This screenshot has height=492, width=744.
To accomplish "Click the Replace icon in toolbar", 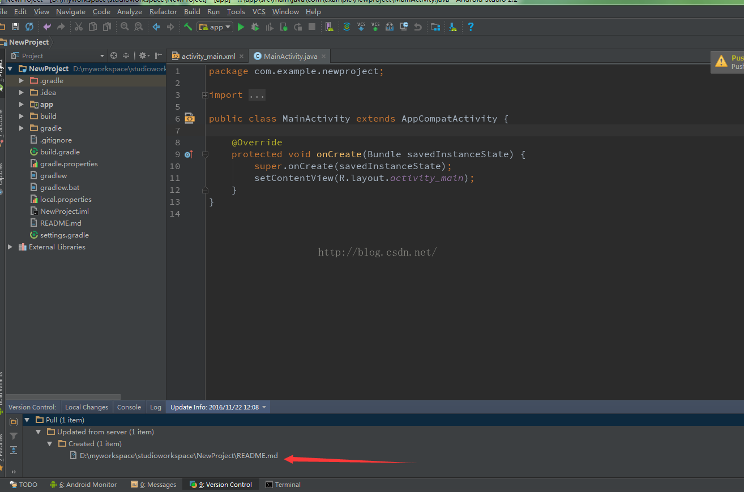I will point(138,27).
